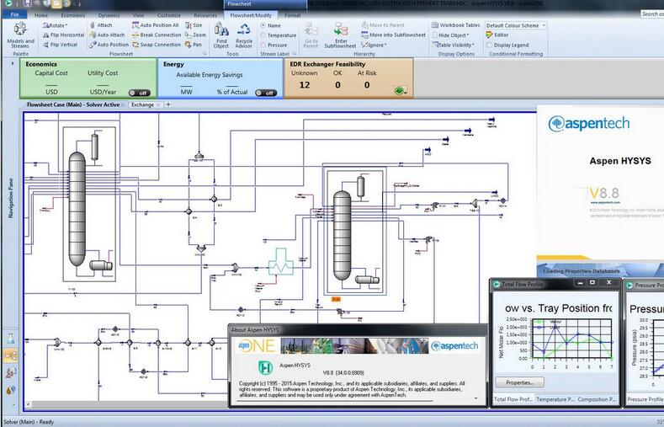Run Auto Position All

156,25
